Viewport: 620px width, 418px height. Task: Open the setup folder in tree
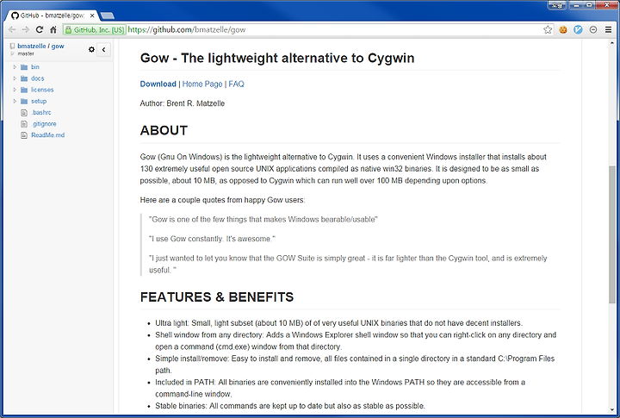[x=39, y=102]
